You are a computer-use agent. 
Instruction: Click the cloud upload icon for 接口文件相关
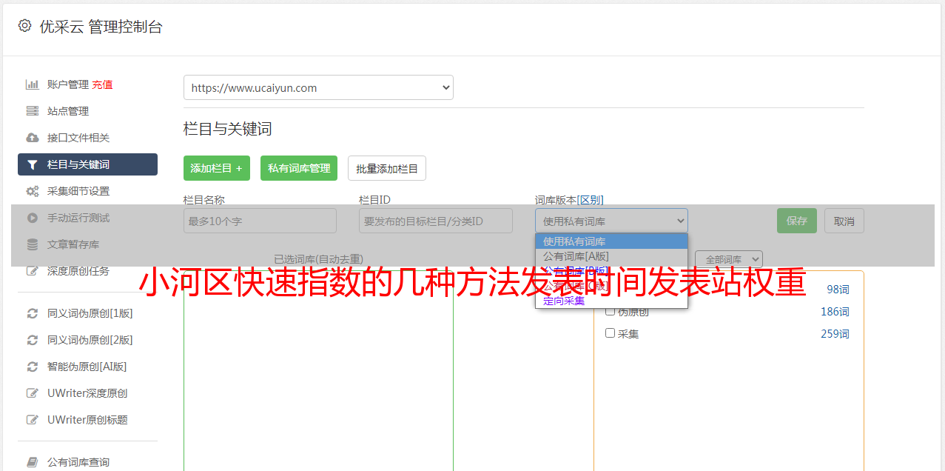[x=32, y=138]
